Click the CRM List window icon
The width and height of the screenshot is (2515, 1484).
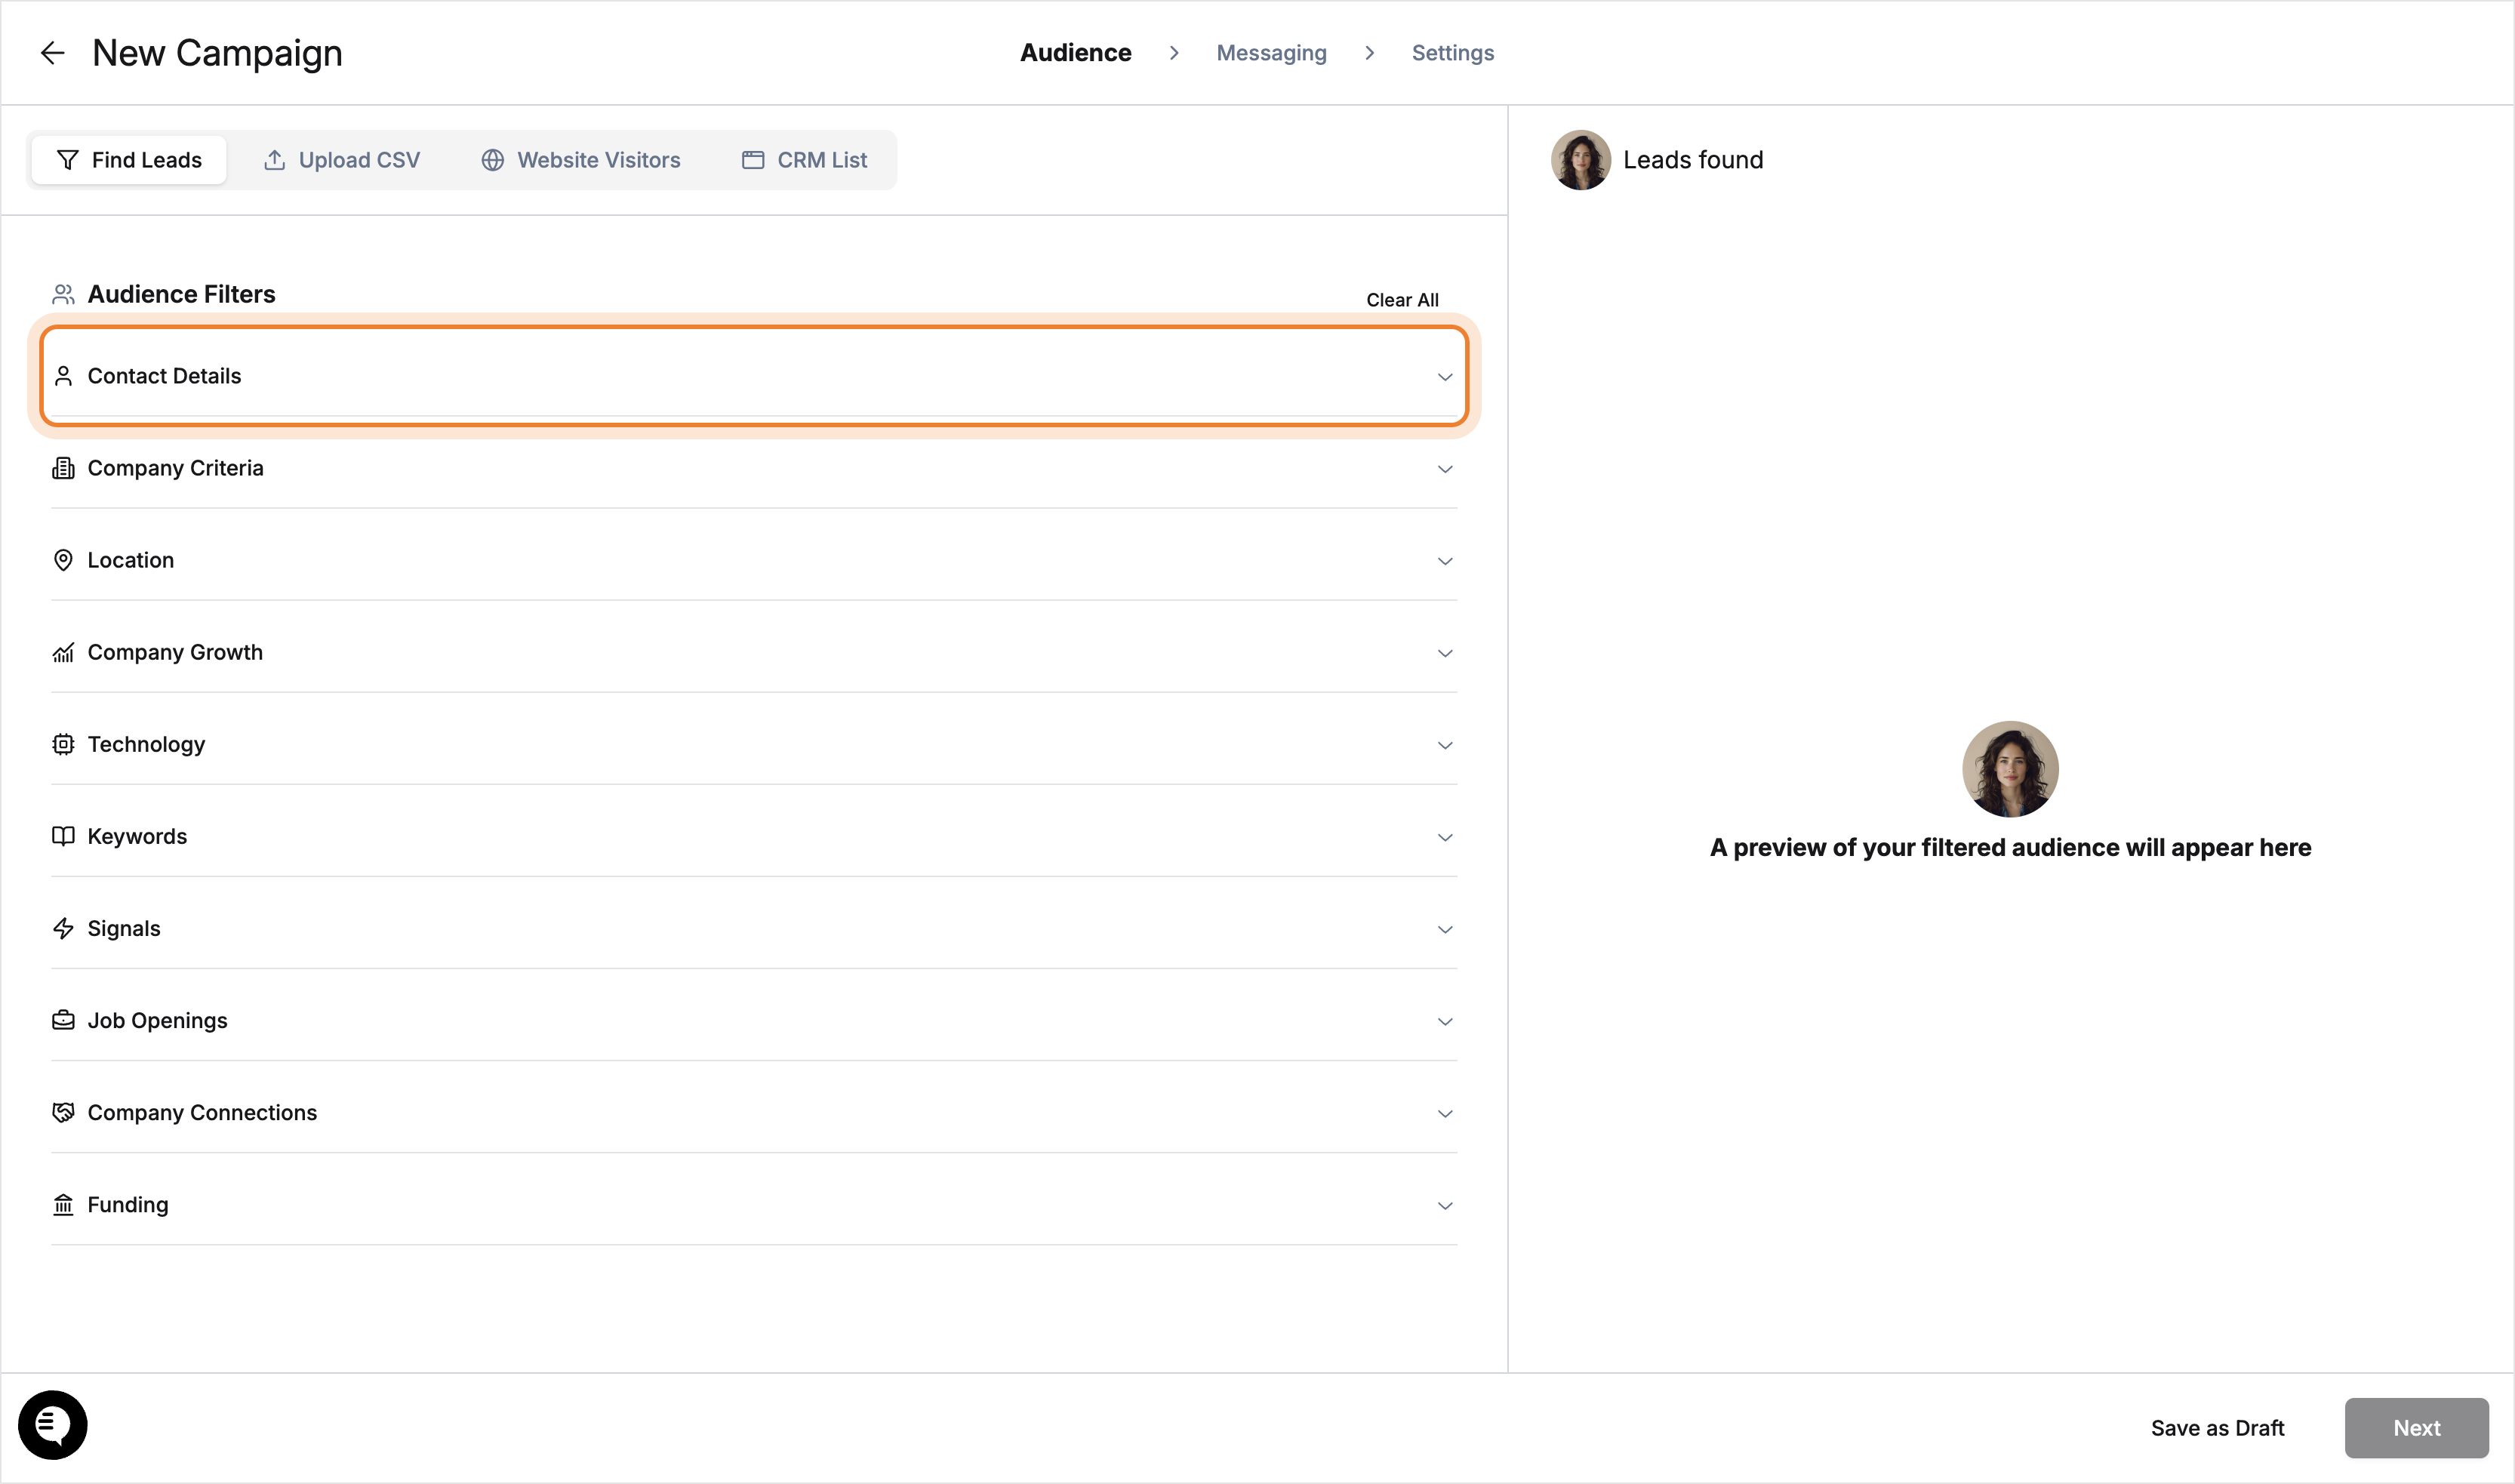[x=753, y=160]
